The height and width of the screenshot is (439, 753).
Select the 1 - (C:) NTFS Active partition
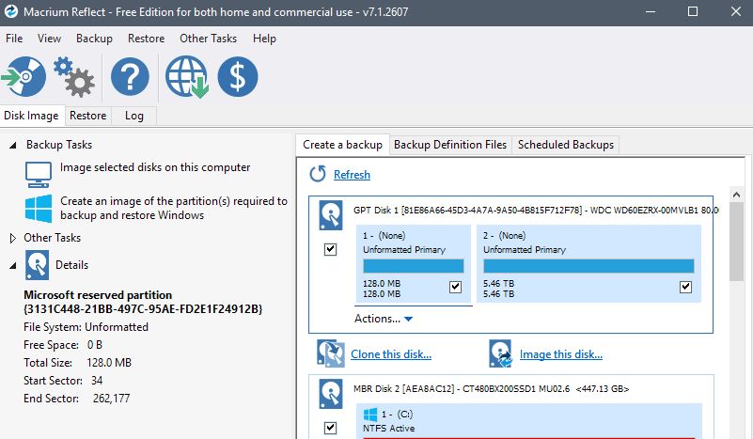coord(529,421)
